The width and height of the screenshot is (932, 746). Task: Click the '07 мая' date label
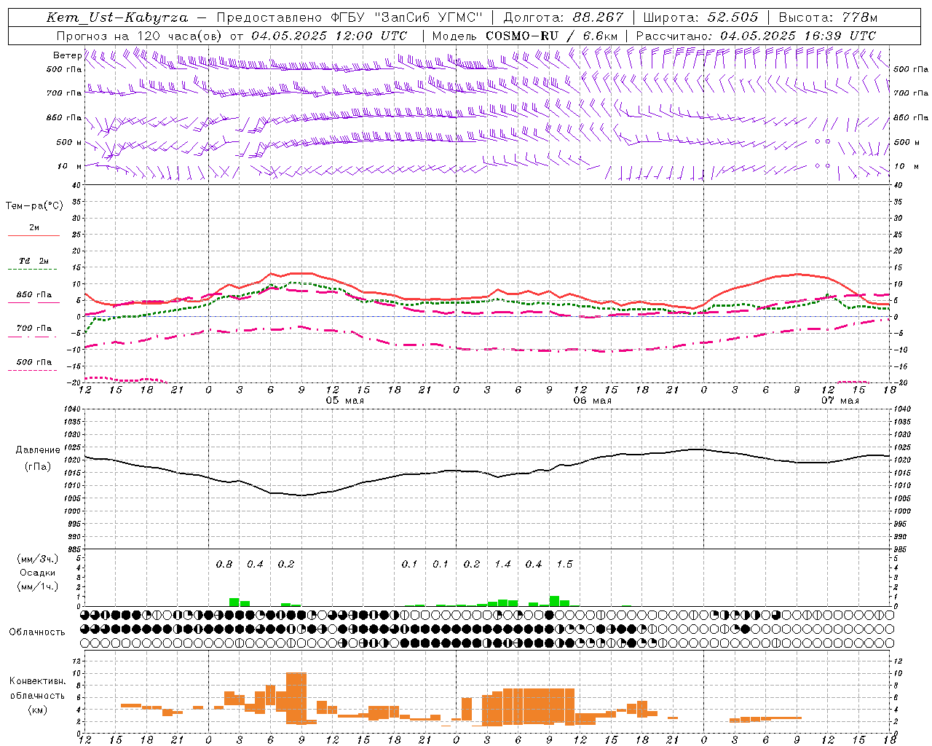pos(840,401)
